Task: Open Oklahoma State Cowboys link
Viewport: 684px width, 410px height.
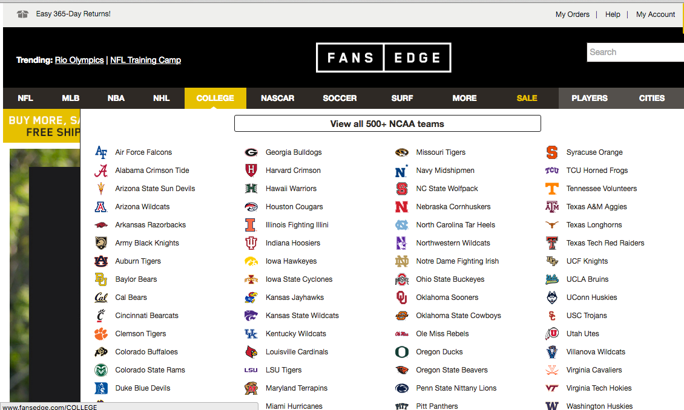Action: (458, 316)
